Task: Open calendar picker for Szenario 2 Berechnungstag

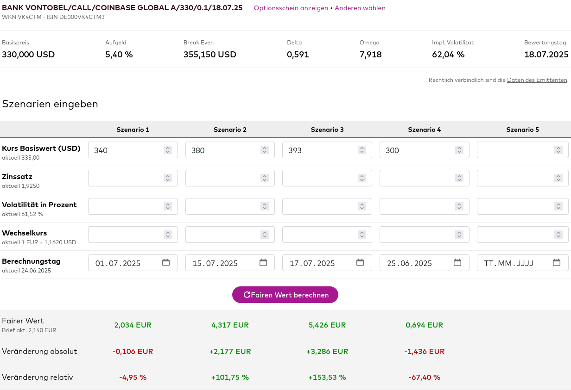Action: (x=263, y=263)
